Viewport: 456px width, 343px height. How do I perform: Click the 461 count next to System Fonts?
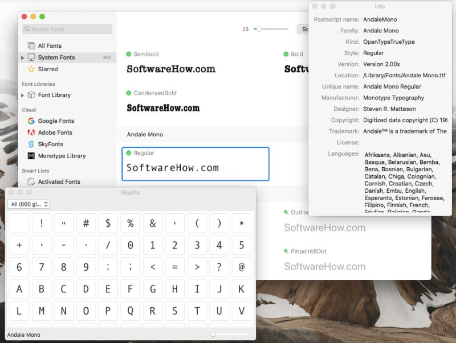[x=107, y=57]
